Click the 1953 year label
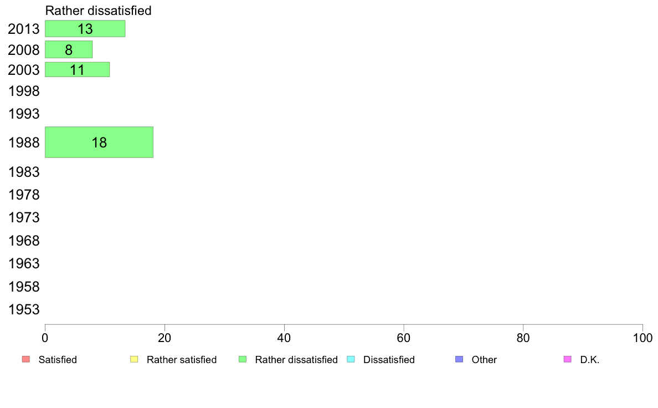Viewport: 658px width, 408px height. 24,310
